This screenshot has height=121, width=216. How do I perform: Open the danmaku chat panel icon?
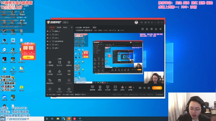[x=142, y=29]
